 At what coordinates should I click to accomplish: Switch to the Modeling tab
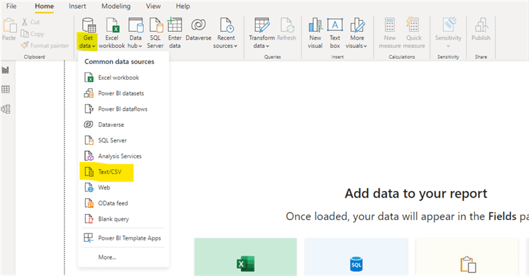(116, 6)
